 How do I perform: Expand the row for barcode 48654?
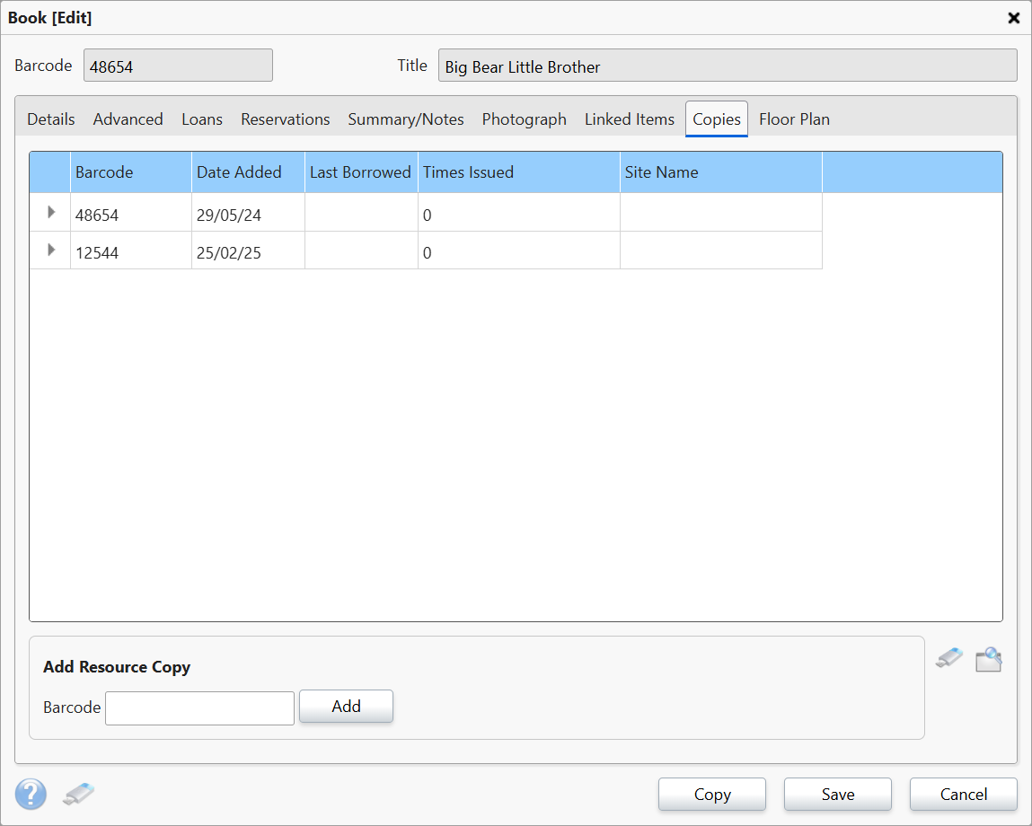point(50,213)
